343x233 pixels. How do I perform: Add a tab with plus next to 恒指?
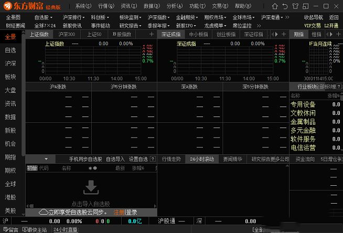(338, 34)
